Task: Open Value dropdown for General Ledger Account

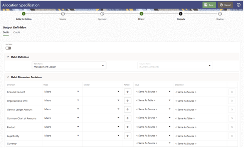Action: (x=153, y=109)
